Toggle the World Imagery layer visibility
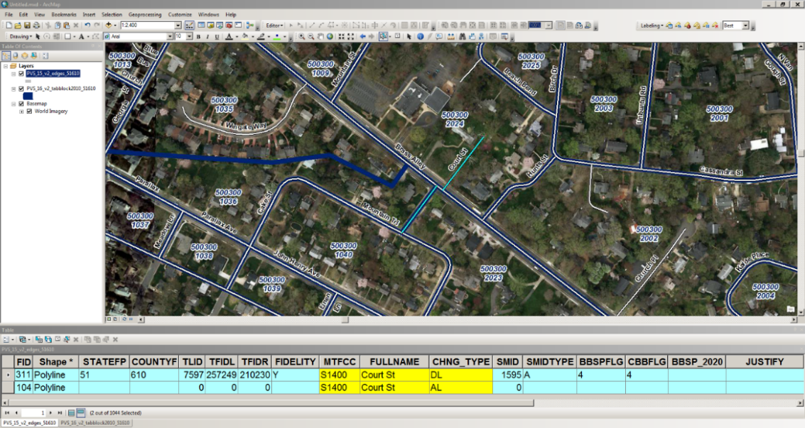The width and height of the screenshot is (805, 428). pyautogui.click(x=29, y=111)
